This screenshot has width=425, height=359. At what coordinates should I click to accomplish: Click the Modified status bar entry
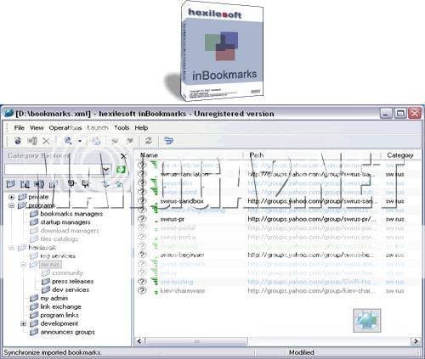(x=301, y=352)
